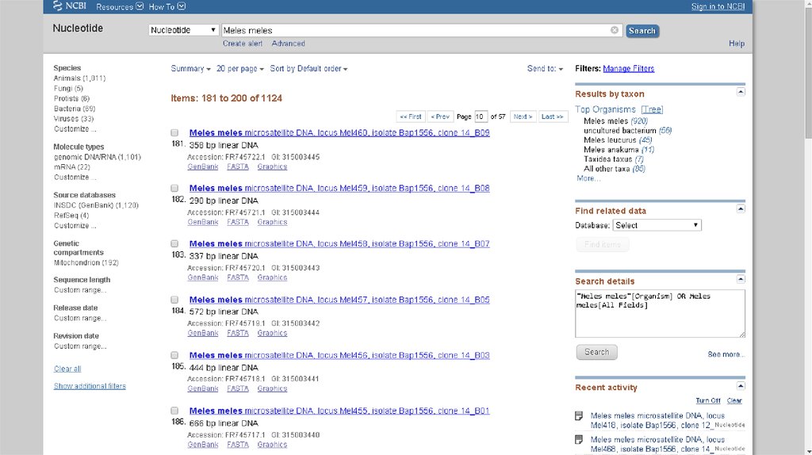Tick the checkbox for result 183
812x455 pixels.
point(174,243)
